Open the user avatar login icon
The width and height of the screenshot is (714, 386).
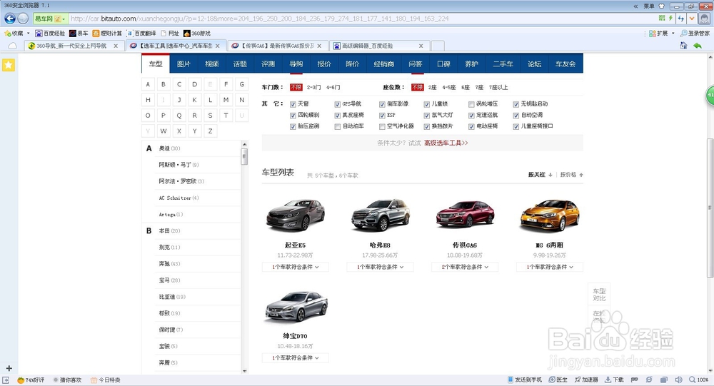pos(704,19)
